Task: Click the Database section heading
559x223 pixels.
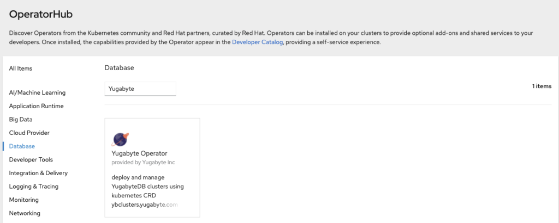Action: [x=119, y=68]
